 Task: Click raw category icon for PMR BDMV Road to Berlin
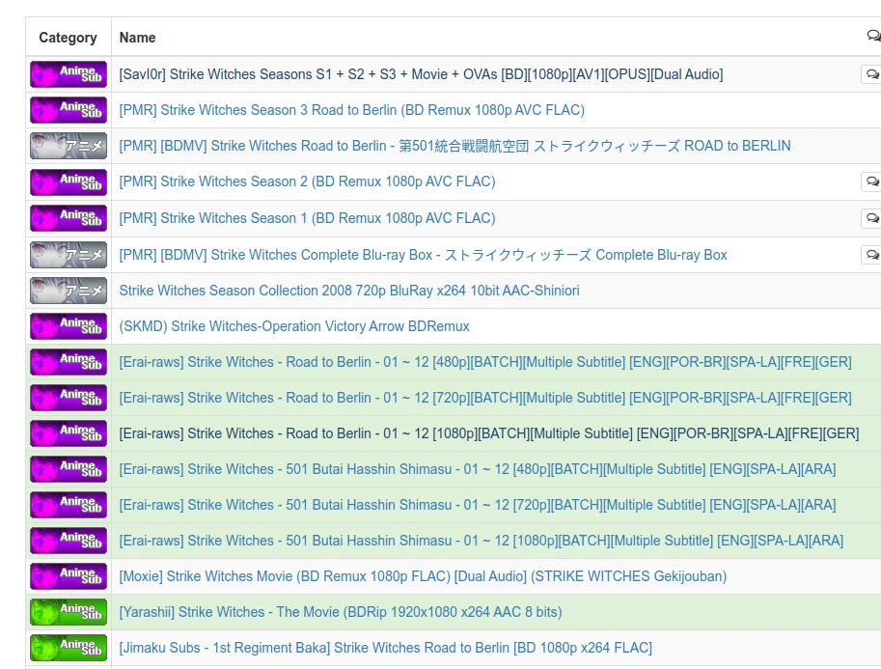pyautogui.click(x=68, y=146)
